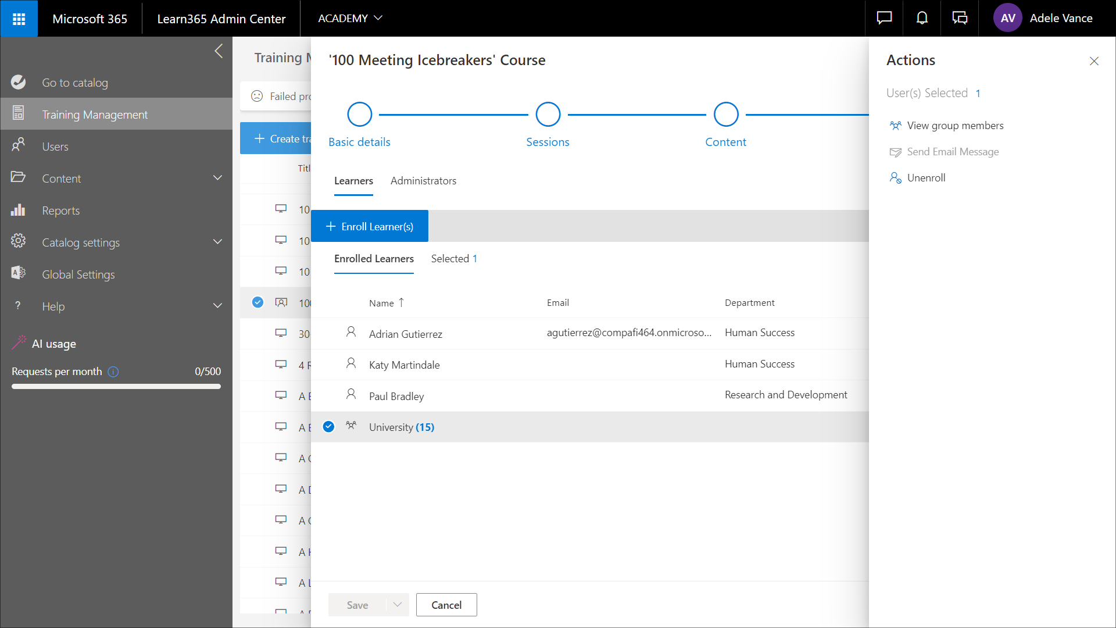Image resolution: width=1116 pixels, height=628 pixels.
Task: Open the Global Settings sidebar item
Action: click(78, 274)
